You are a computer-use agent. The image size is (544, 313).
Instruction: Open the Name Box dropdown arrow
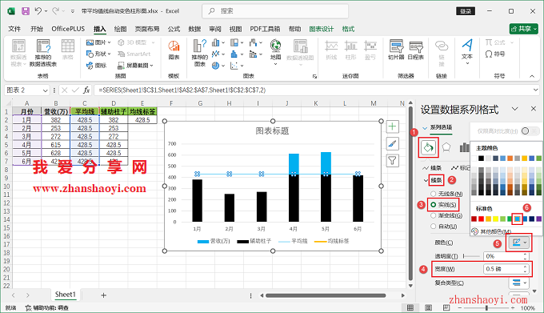45,90
